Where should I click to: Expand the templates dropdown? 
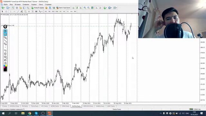point(117,8)
